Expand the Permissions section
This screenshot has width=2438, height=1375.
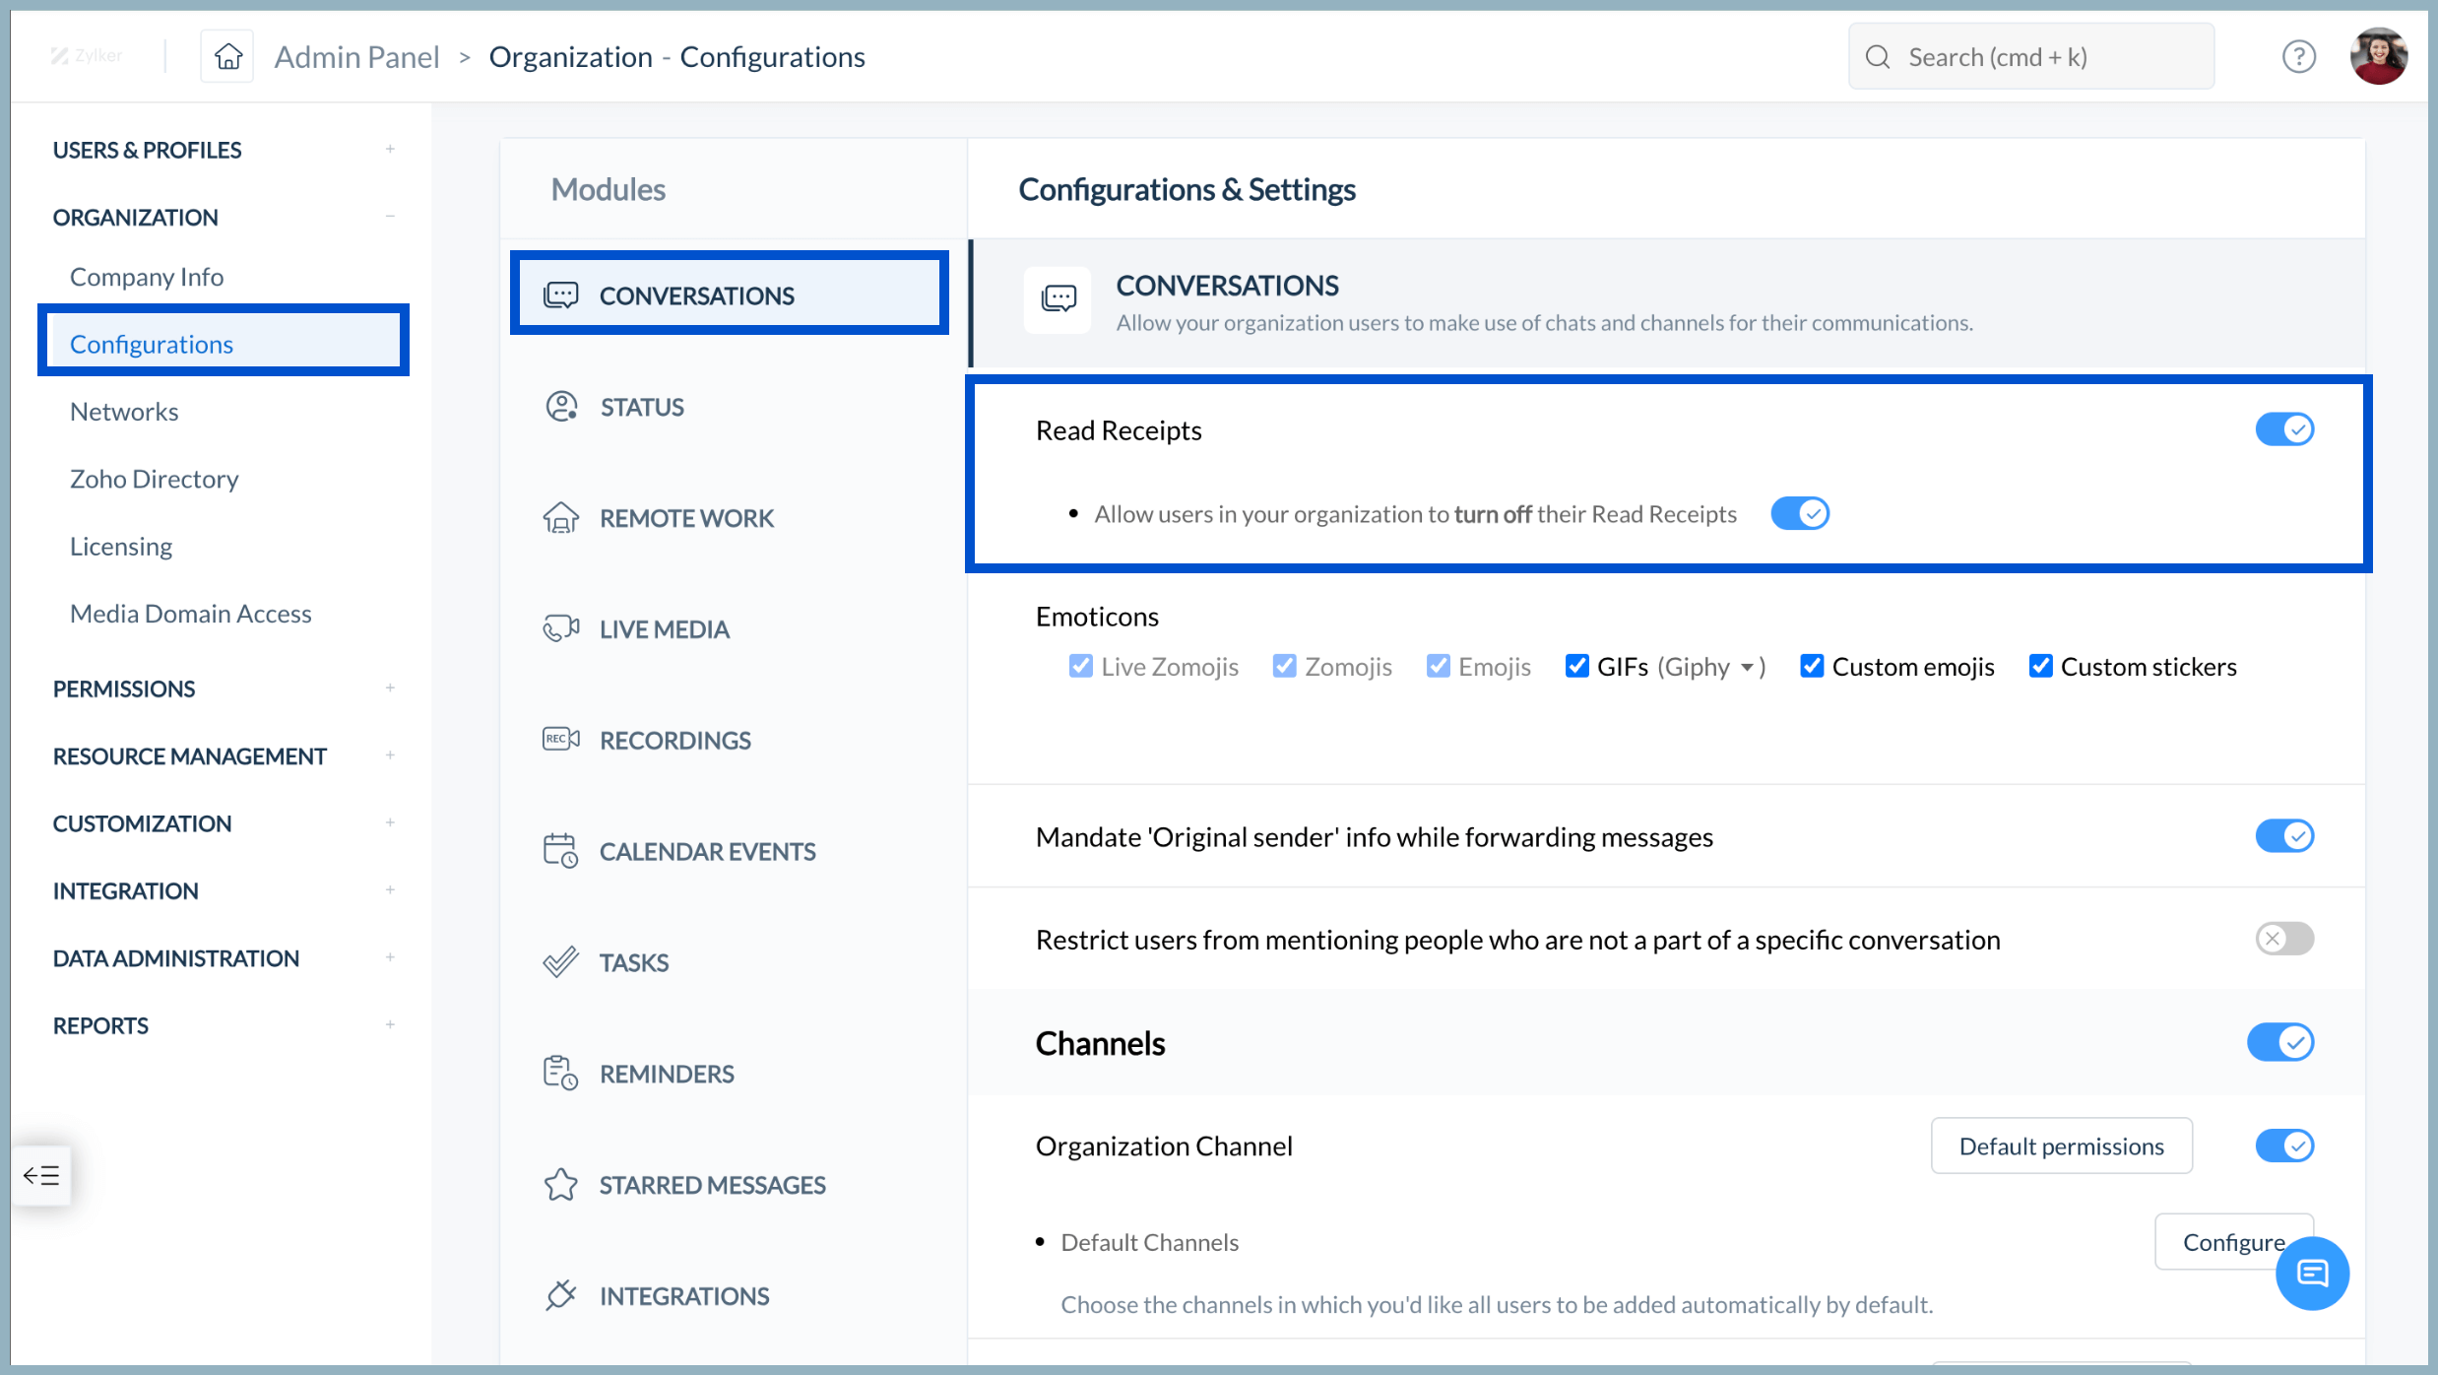point(390,687)
